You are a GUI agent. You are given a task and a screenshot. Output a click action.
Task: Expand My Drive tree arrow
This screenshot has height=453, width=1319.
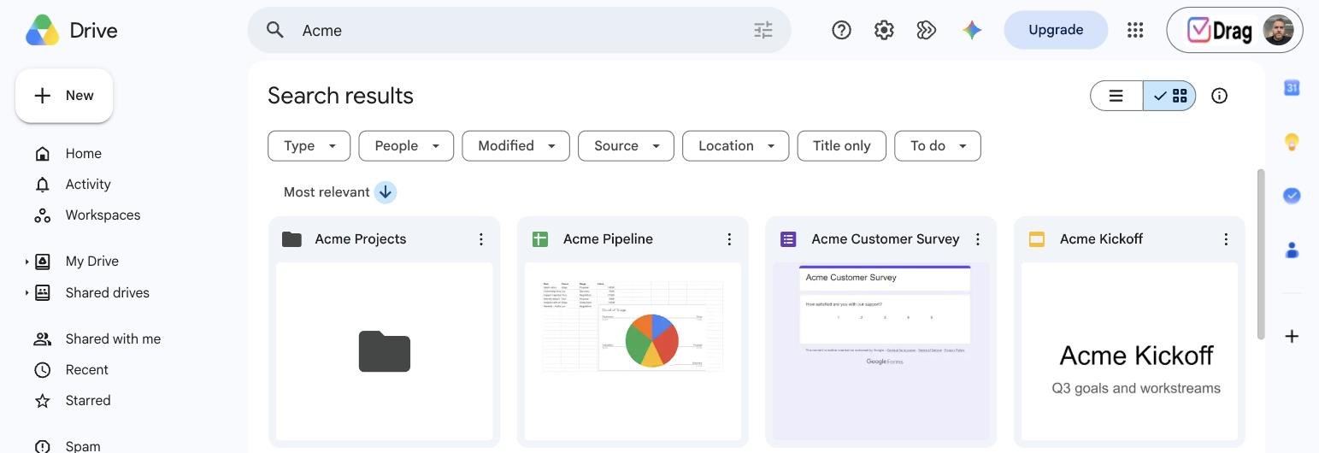[26, 262]
